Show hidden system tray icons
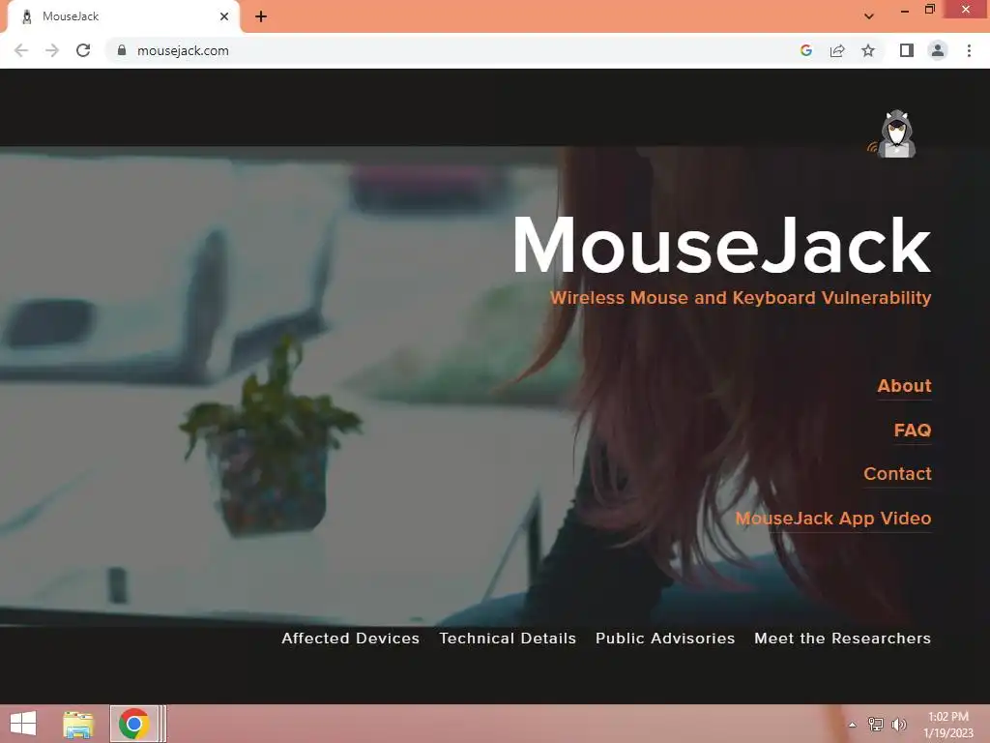Viewport: 990px width, 743px height. 852,725
